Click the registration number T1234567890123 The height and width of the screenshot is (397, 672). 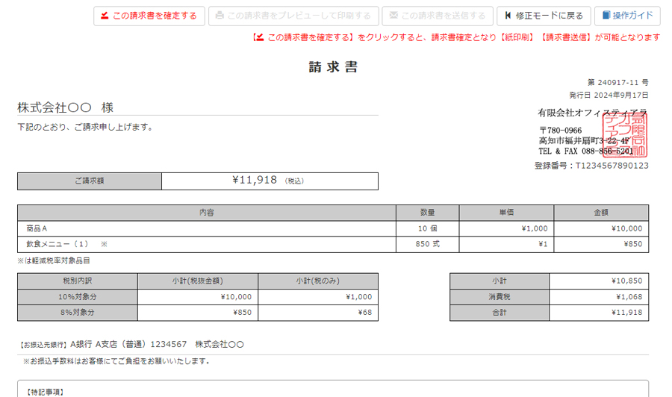611,166
